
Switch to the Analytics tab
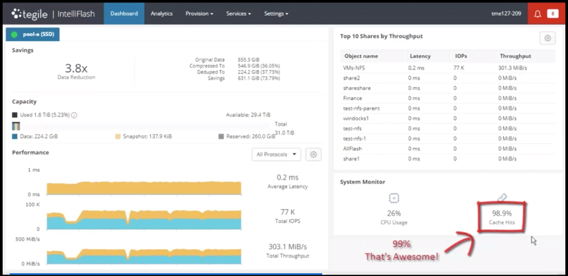161,14
